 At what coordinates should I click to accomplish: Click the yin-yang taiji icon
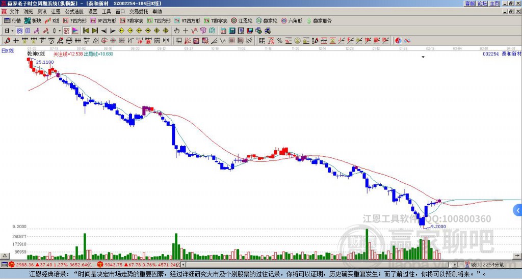pyautogui.click(x=398, y=41)
